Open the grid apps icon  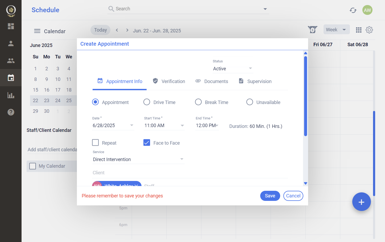[359, 30]
